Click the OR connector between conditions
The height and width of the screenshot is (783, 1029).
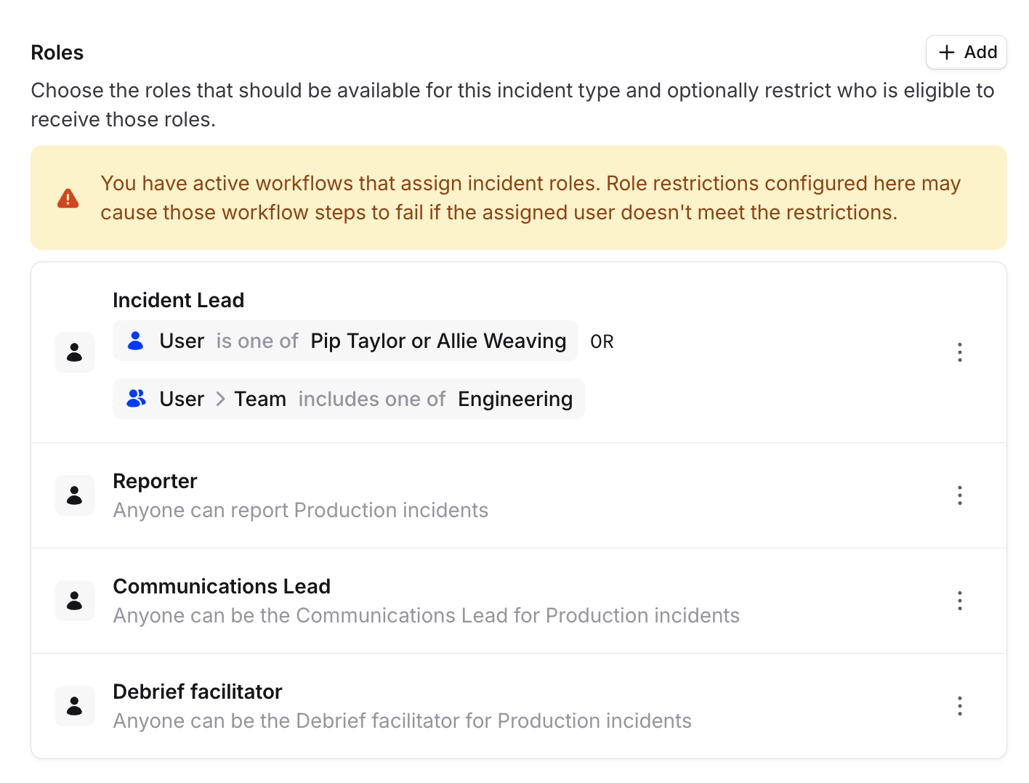pos(602,341)
